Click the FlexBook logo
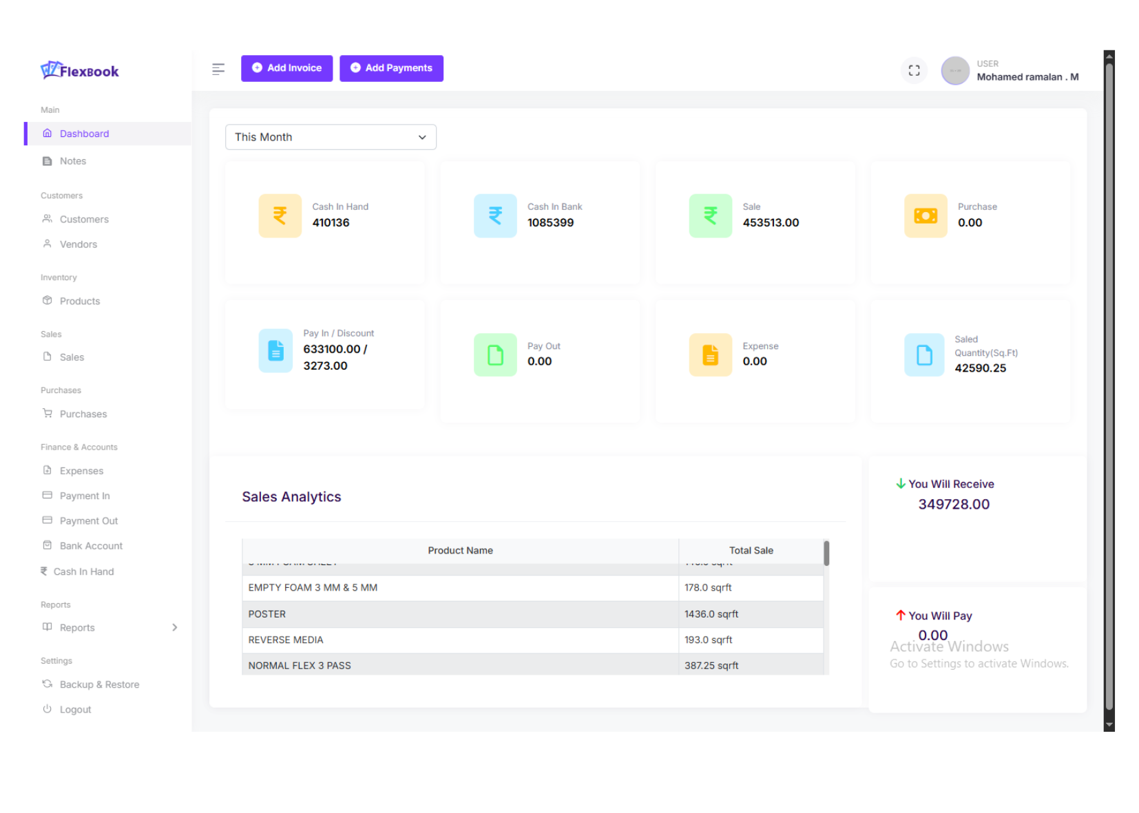Screen dimensions: 1139x813 click(x=80, y=70)
